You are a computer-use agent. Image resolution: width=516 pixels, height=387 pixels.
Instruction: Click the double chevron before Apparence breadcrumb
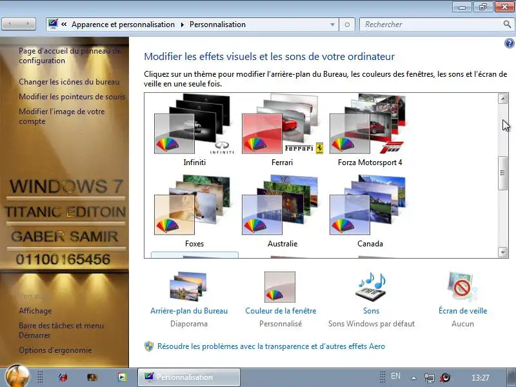tap(64, 25)
